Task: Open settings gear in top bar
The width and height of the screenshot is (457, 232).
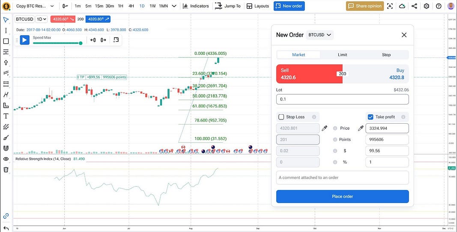Action: [427, 6]
